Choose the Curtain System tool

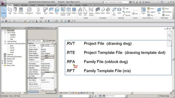click(63, 11)
